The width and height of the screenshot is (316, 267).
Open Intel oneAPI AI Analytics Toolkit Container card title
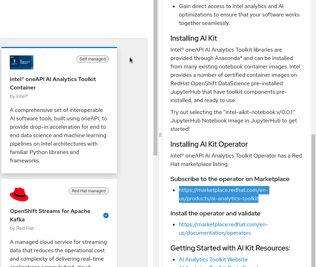pyautogui.click(x=53, y=83)
